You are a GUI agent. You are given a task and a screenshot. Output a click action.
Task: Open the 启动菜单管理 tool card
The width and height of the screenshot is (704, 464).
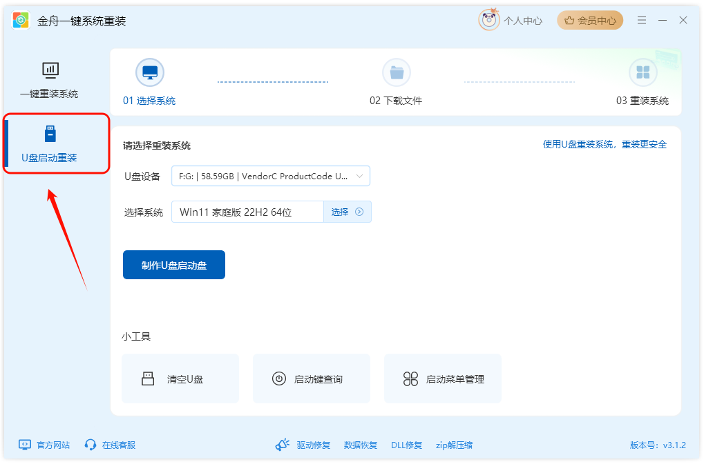tap(443, 379)
